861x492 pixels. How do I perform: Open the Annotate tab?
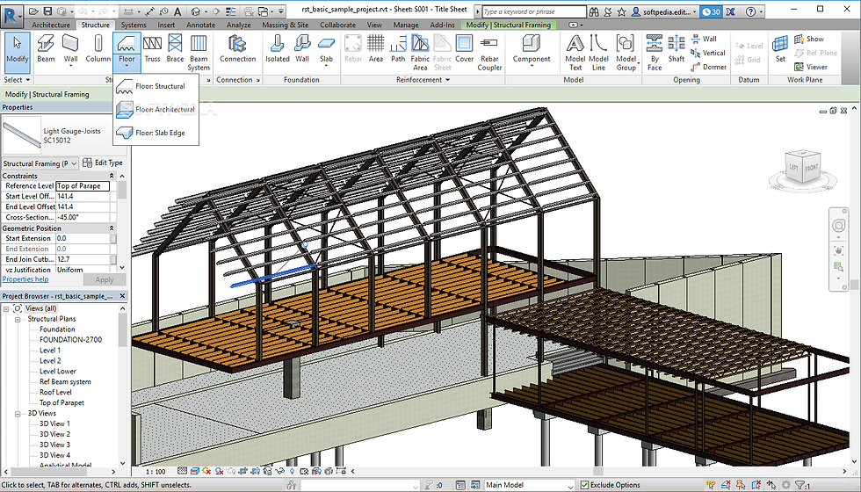point(201,25)
